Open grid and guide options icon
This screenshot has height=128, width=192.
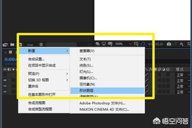point(136,44)
